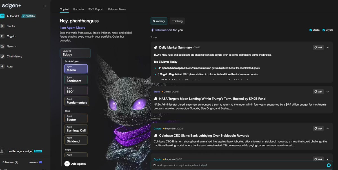Click the Crypto tag on Coinbase card
The image size is (338, 170).
pos(157,129)
